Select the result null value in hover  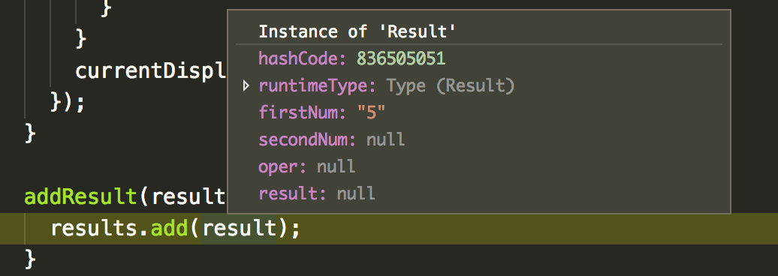356,193
